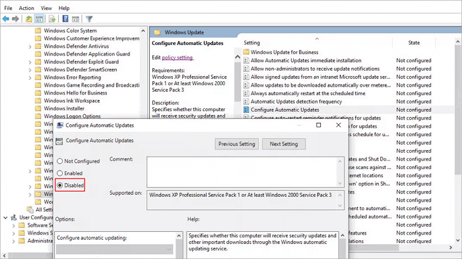The image size is (462, 259).
Task: Select Windows Game Recording and Broadcasting item
Action: tap(91, 85)
